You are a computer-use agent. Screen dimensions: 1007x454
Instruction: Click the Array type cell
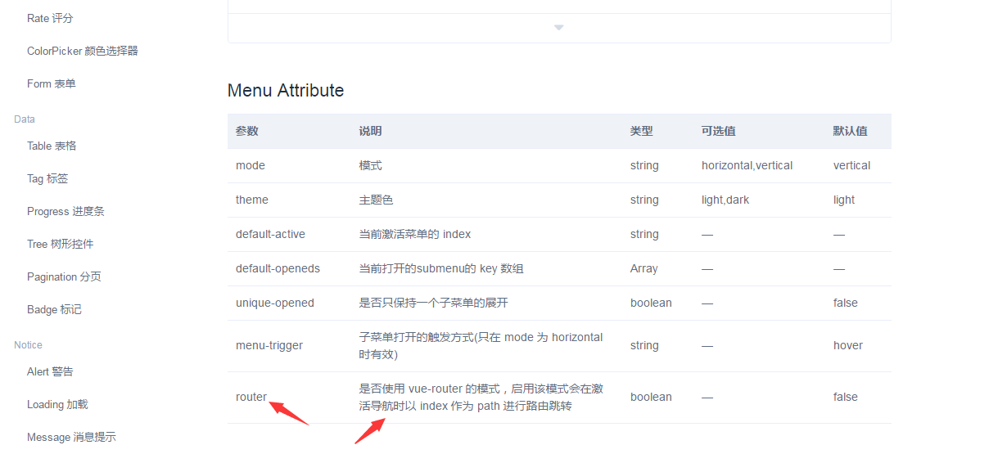pyautogui.click(x=644, y=268)
